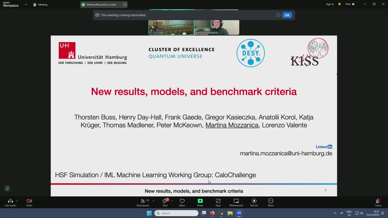Open the View layout menu
388x218 pixels.
click(350, 4)
